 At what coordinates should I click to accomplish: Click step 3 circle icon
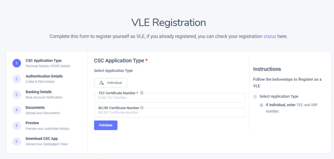coord(17,94)
